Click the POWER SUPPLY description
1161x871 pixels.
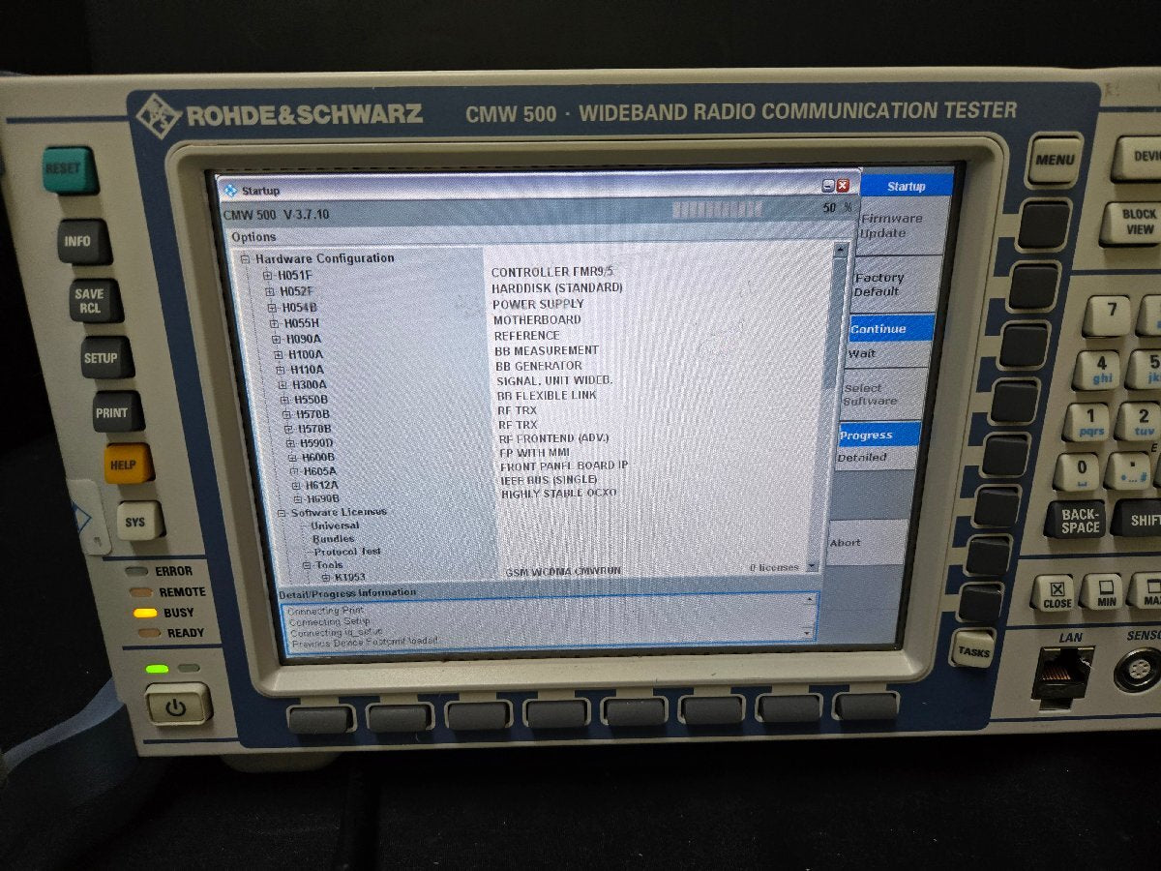tap(538, 304)
